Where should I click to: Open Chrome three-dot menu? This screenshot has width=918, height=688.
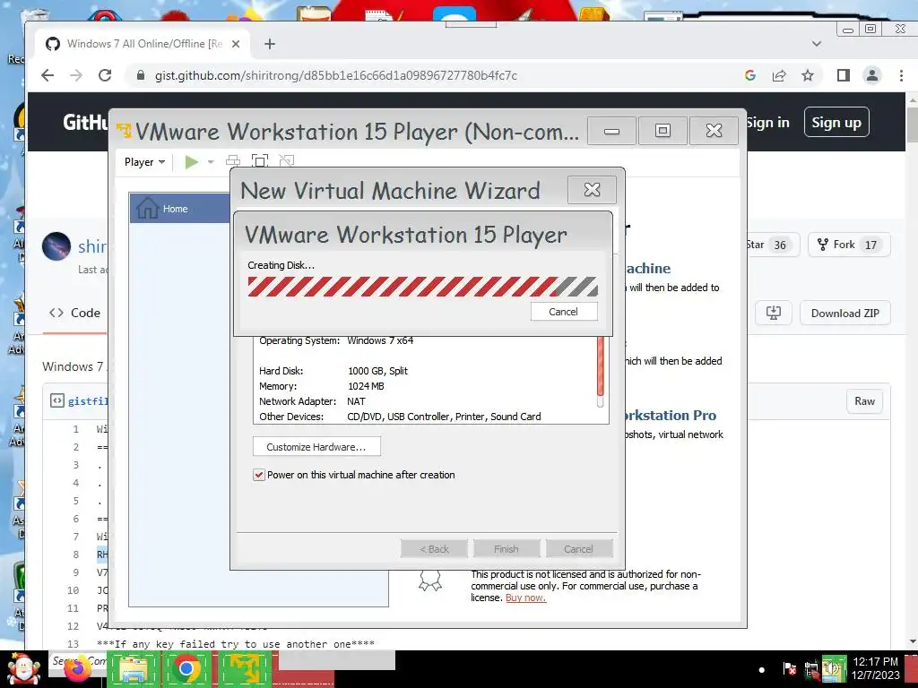click(901, 75)
